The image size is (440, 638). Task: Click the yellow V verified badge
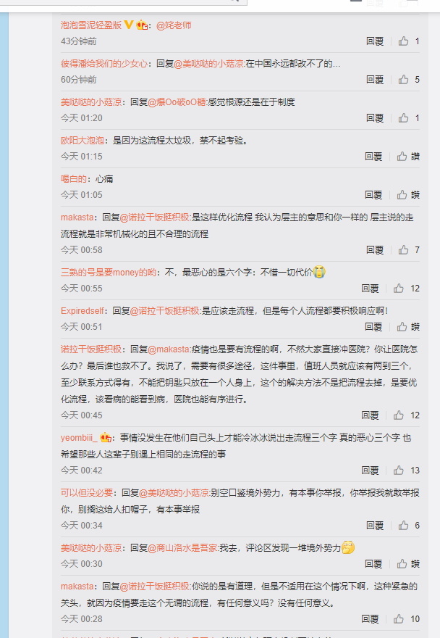pos(129,25)
